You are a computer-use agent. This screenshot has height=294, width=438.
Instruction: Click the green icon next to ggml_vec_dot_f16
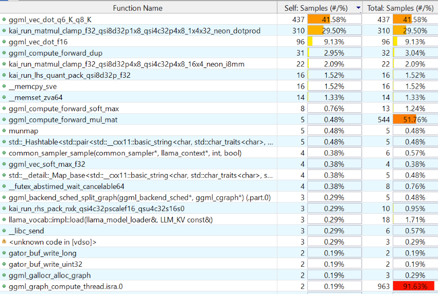click(4, 42)
